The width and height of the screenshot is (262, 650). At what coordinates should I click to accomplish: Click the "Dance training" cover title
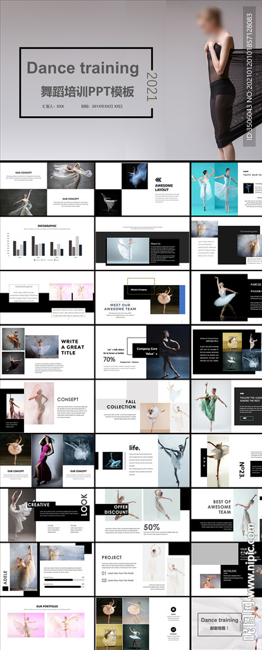(x=83, y=68)
